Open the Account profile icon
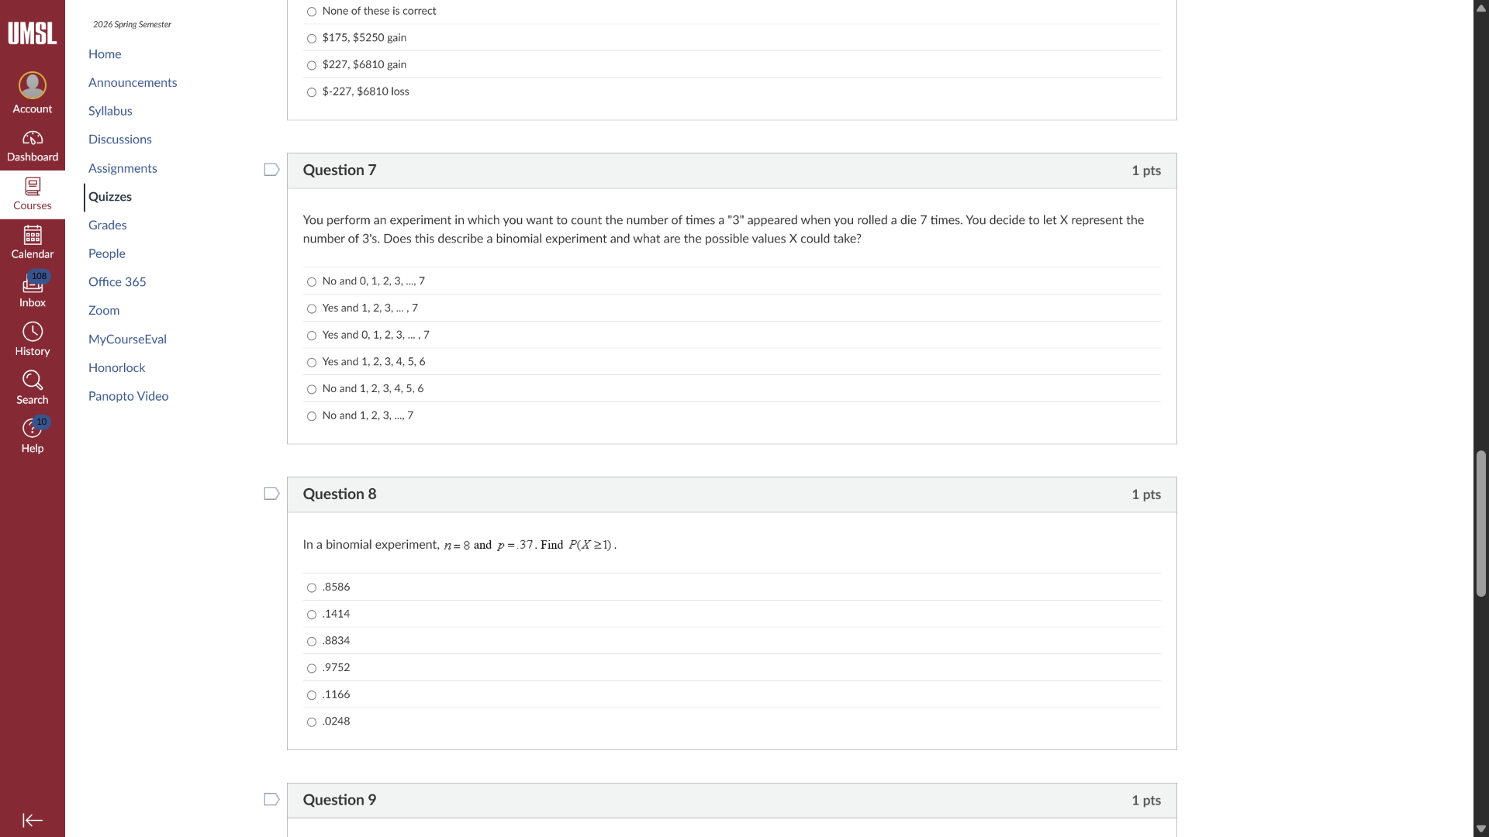 33,85
